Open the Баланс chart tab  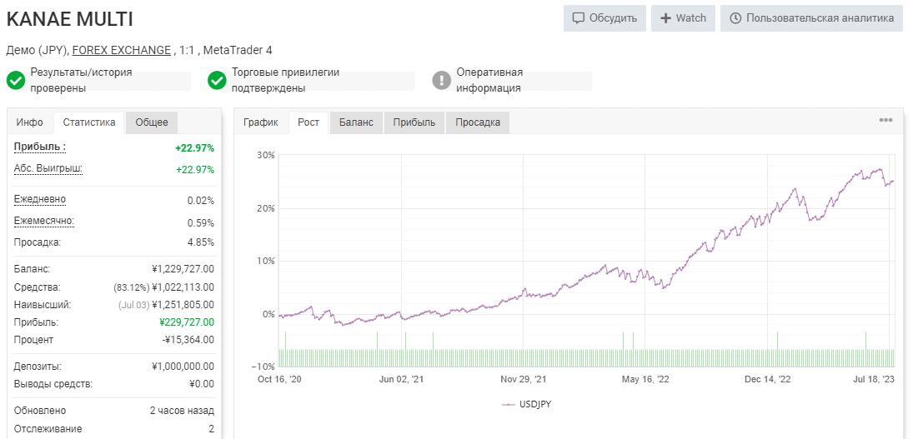tap(356, 122)
